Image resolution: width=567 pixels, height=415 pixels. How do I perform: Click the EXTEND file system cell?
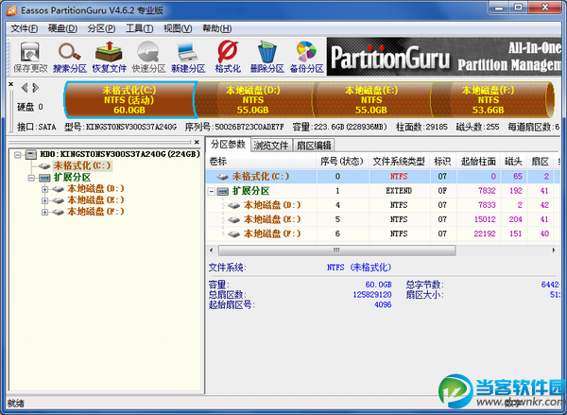(x=399, y=191)
